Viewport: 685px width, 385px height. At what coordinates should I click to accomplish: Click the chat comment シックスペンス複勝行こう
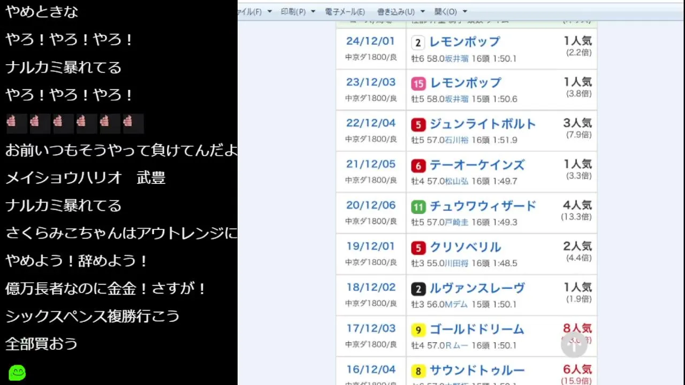93,316
